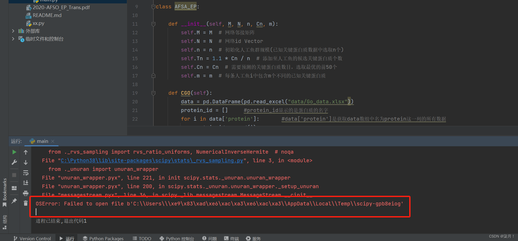
Task: Clear the console output with trash icon
Action: pos(25,203)
